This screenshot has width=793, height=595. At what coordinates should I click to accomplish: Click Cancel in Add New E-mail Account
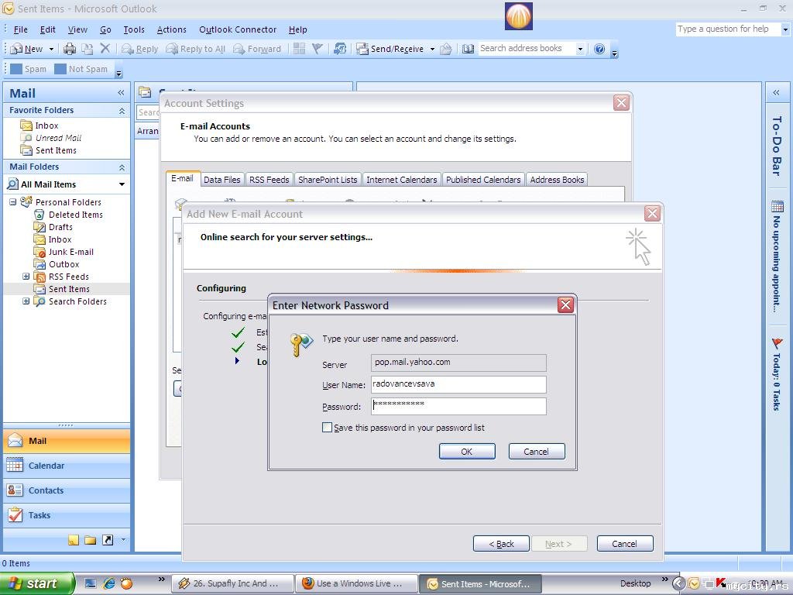click(625, 543)
